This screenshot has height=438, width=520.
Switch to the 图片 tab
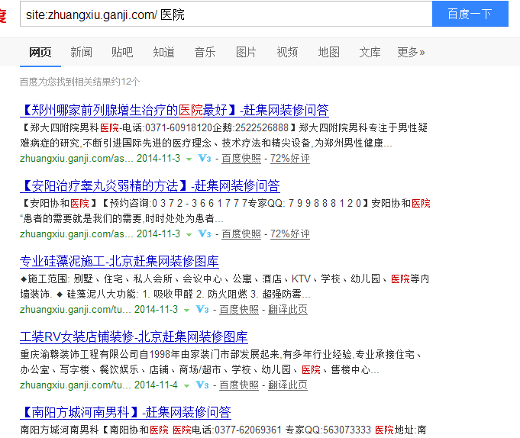tap(246, 53)
